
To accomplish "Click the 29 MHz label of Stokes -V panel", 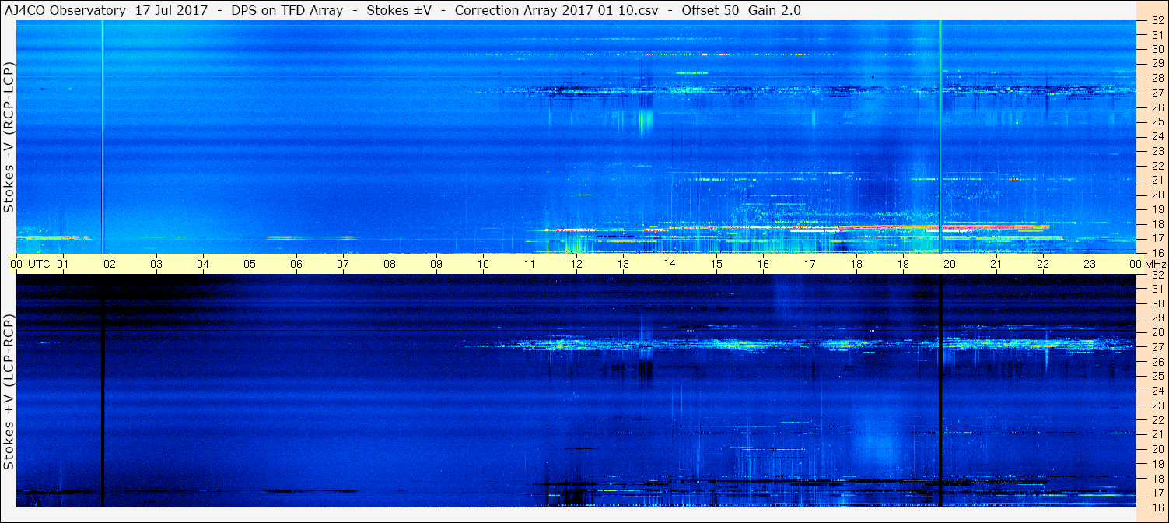I will pyautogui.click(x=1157, y=63).
